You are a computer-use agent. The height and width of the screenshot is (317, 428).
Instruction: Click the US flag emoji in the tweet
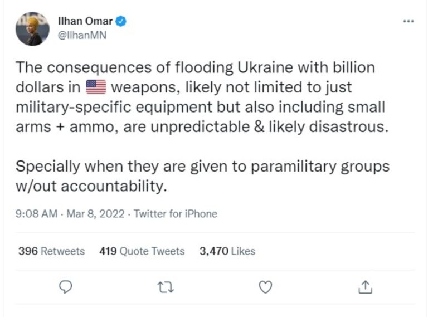point(96,87)
